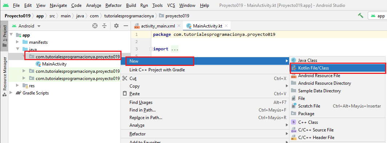Screen dimensions: 387x143
Task: Click the Collapse All icon in Project panel
Action: 105,26
